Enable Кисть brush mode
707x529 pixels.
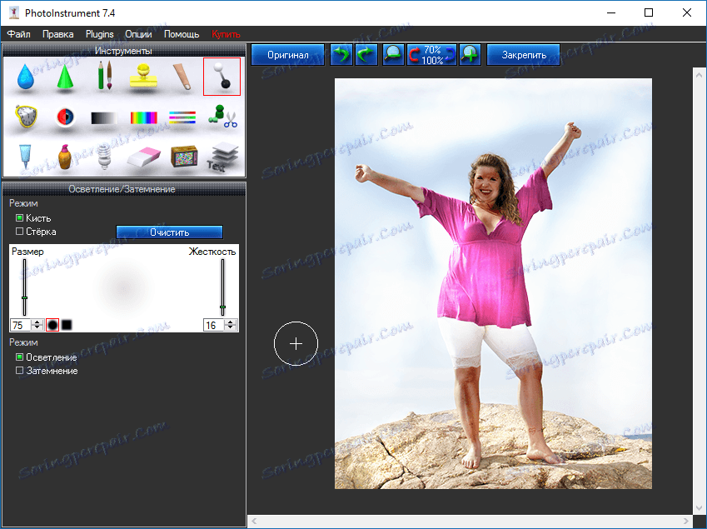[x=33, y=217]
